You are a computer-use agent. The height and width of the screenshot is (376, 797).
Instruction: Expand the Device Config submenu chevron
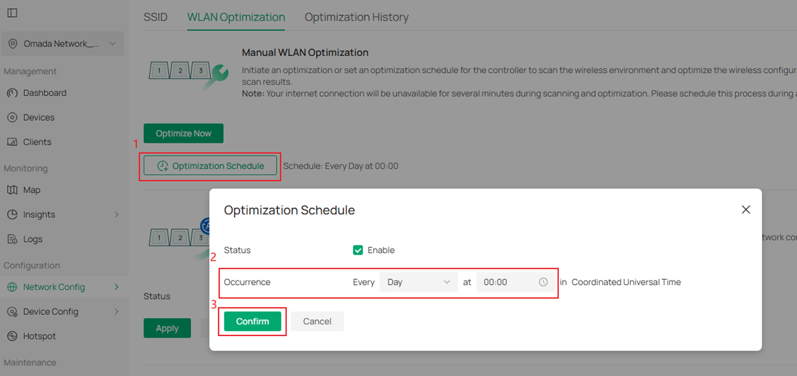coord(117,311)
